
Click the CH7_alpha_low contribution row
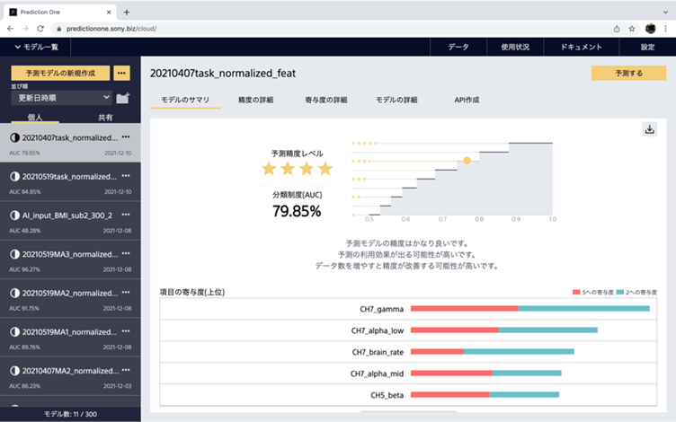[408, 330]
